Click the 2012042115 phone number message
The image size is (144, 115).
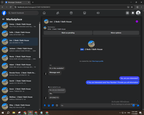click(x=54, y=97)
